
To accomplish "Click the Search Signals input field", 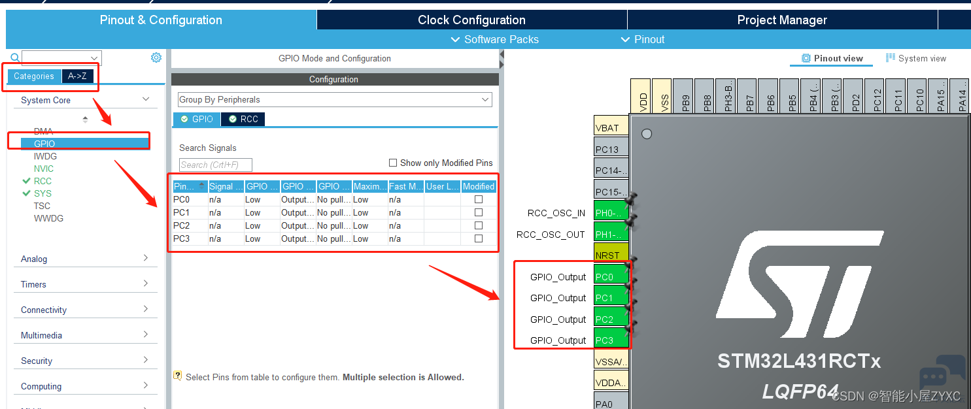I will (216, 165).
